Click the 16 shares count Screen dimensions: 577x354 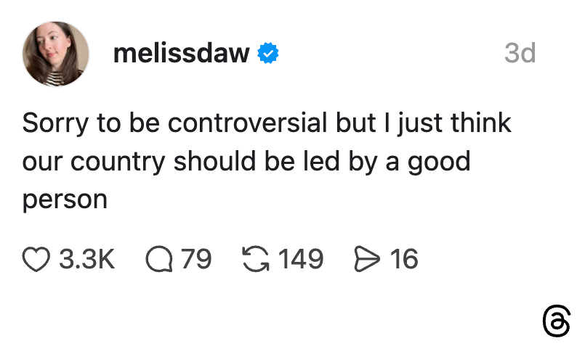point(404,259)
